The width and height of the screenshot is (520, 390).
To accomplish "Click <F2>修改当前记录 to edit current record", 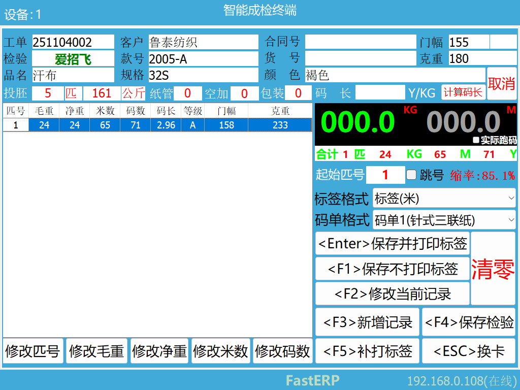I will (x=392, y=294).
